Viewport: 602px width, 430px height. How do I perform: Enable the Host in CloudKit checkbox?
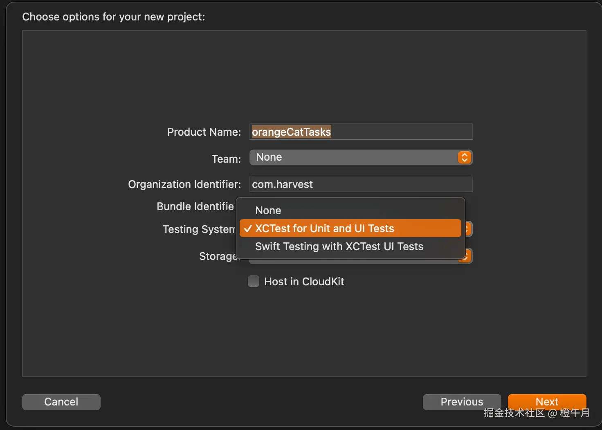[254, 282]
